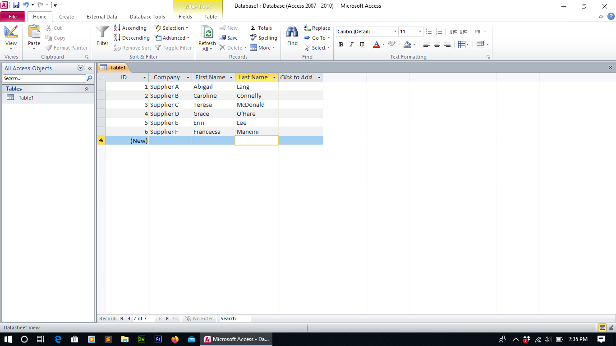Click the background fill color button
This screenshot has height=346, width=616.
[407, 45]
